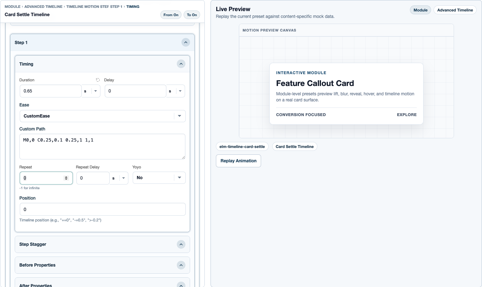The width and height of the screenshot is (482, 287).
Task: Go to Timeline Motion Steps breadcrumb
Action: tap(88, 7)
